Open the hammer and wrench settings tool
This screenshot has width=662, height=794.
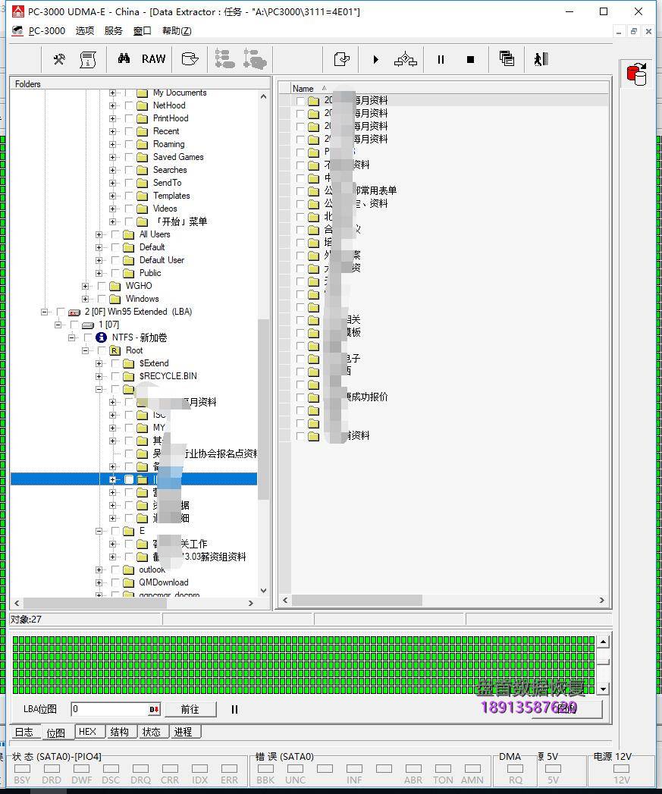point(59,59)
